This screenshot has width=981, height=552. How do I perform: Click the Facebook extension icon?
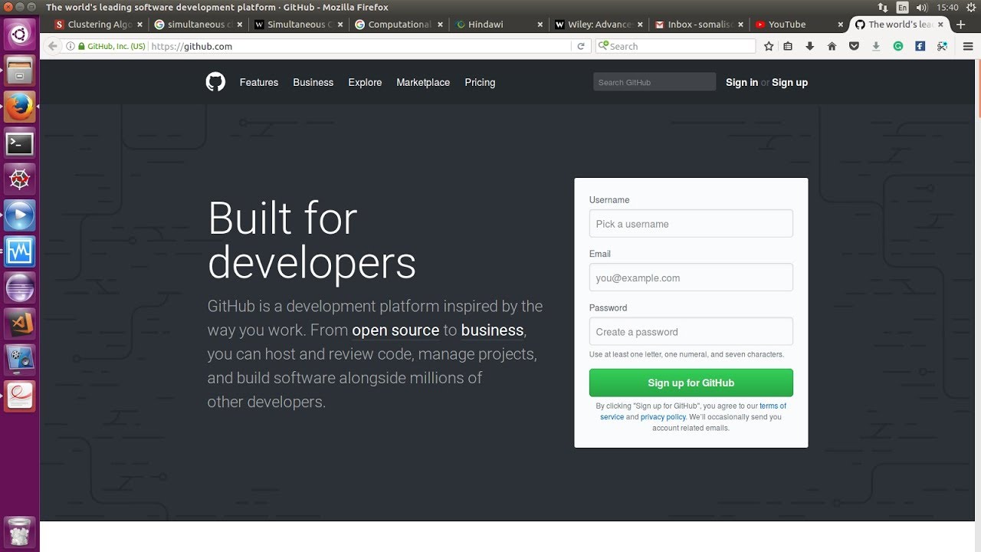(x=920, y=46)
